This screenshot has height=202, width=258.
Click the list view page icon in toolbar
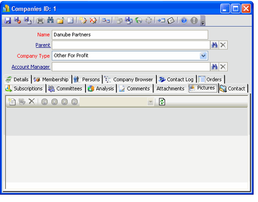click(x=70, y=21)
